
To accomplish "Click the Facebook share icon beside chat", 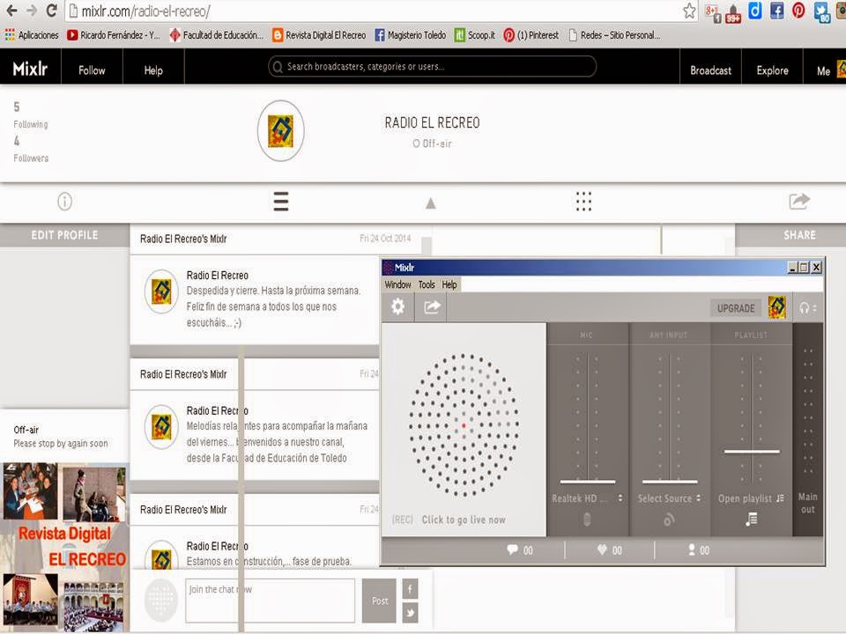I will coord(410,589).
